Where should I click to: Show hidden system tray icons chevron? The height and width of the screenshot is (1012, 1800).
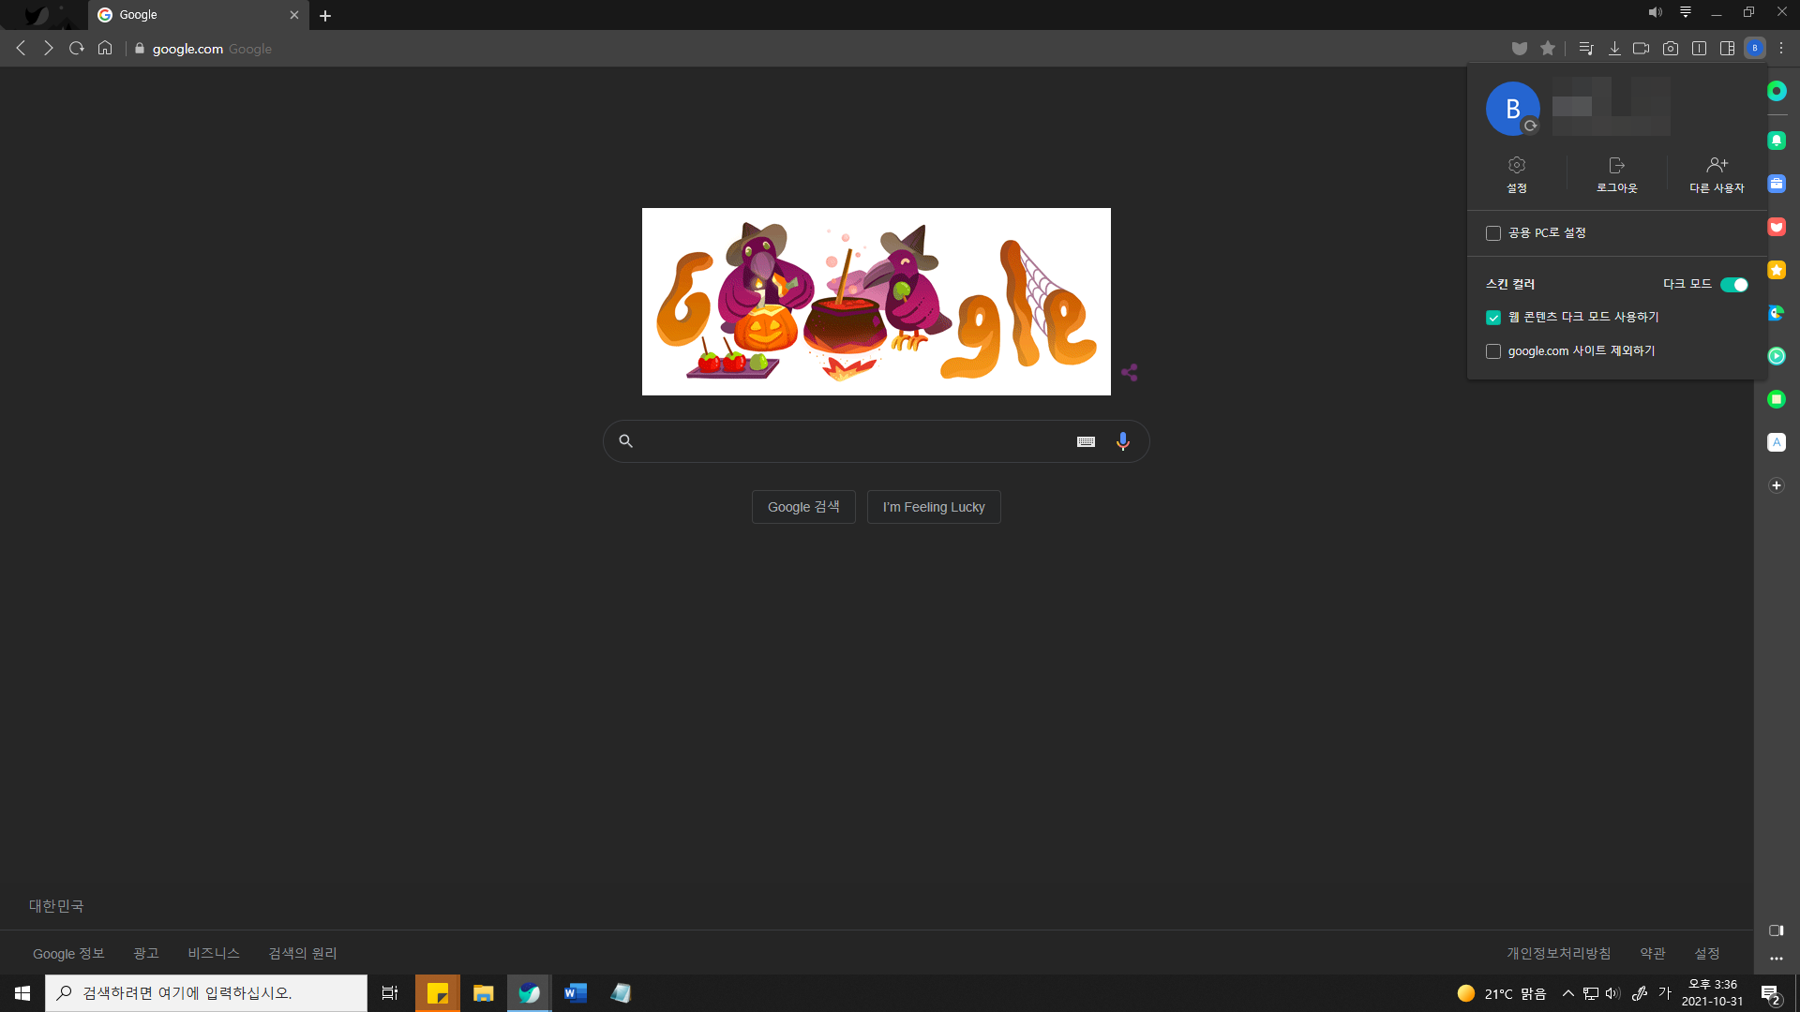click(x=1567, y=993)
